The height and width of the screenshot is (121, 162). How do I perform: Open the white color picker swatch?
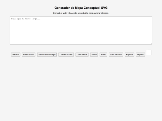(x=149, y=53)
